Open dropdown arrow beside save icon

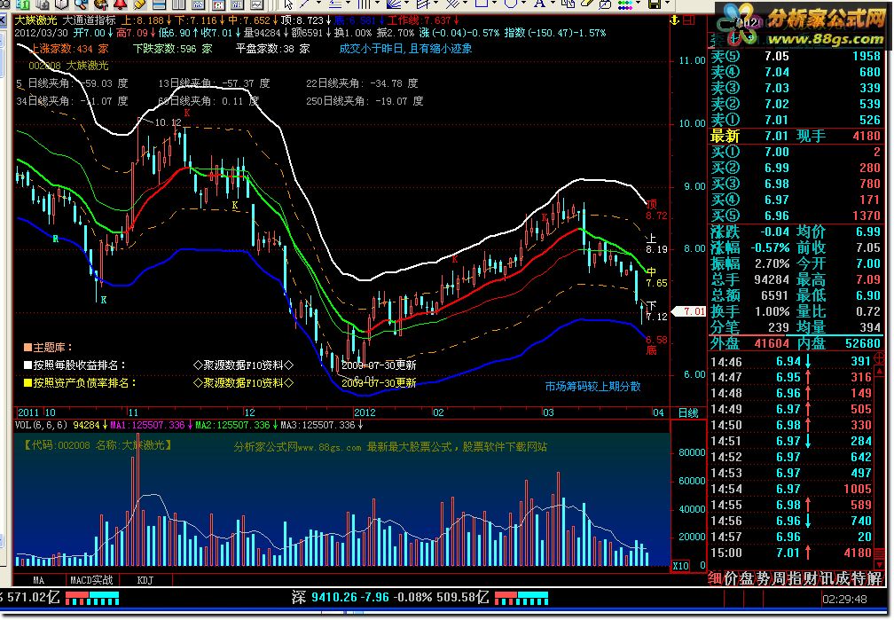tap(667, 3)
